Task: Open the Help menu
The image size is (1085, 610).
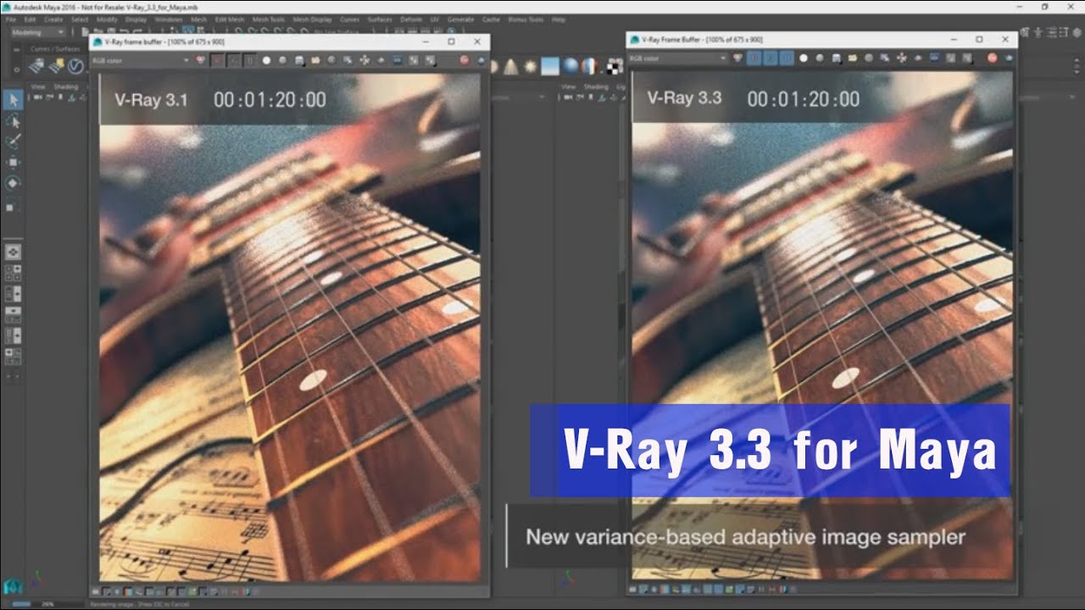Action: point(559,19)
